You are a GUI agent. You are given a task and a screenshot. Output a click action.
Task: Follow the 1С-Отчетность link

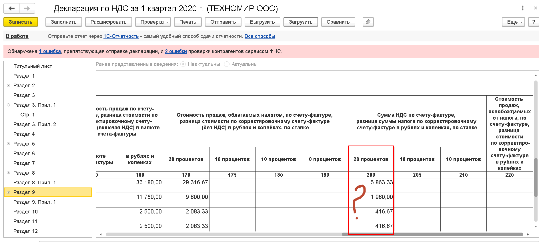coord(121,36)
